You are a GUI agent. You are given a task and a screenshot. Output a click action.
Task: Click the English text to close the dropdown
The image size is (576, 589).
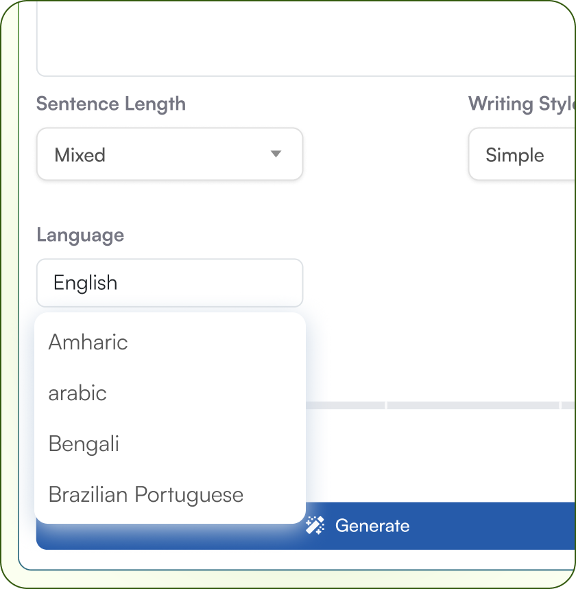85,282
